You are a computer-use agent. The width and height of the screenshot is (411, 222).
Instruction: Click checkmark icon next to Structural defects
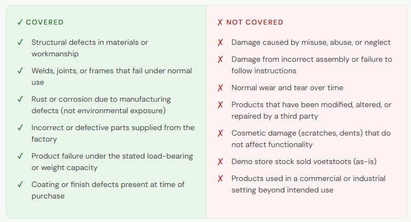click(x=20, y=42)
